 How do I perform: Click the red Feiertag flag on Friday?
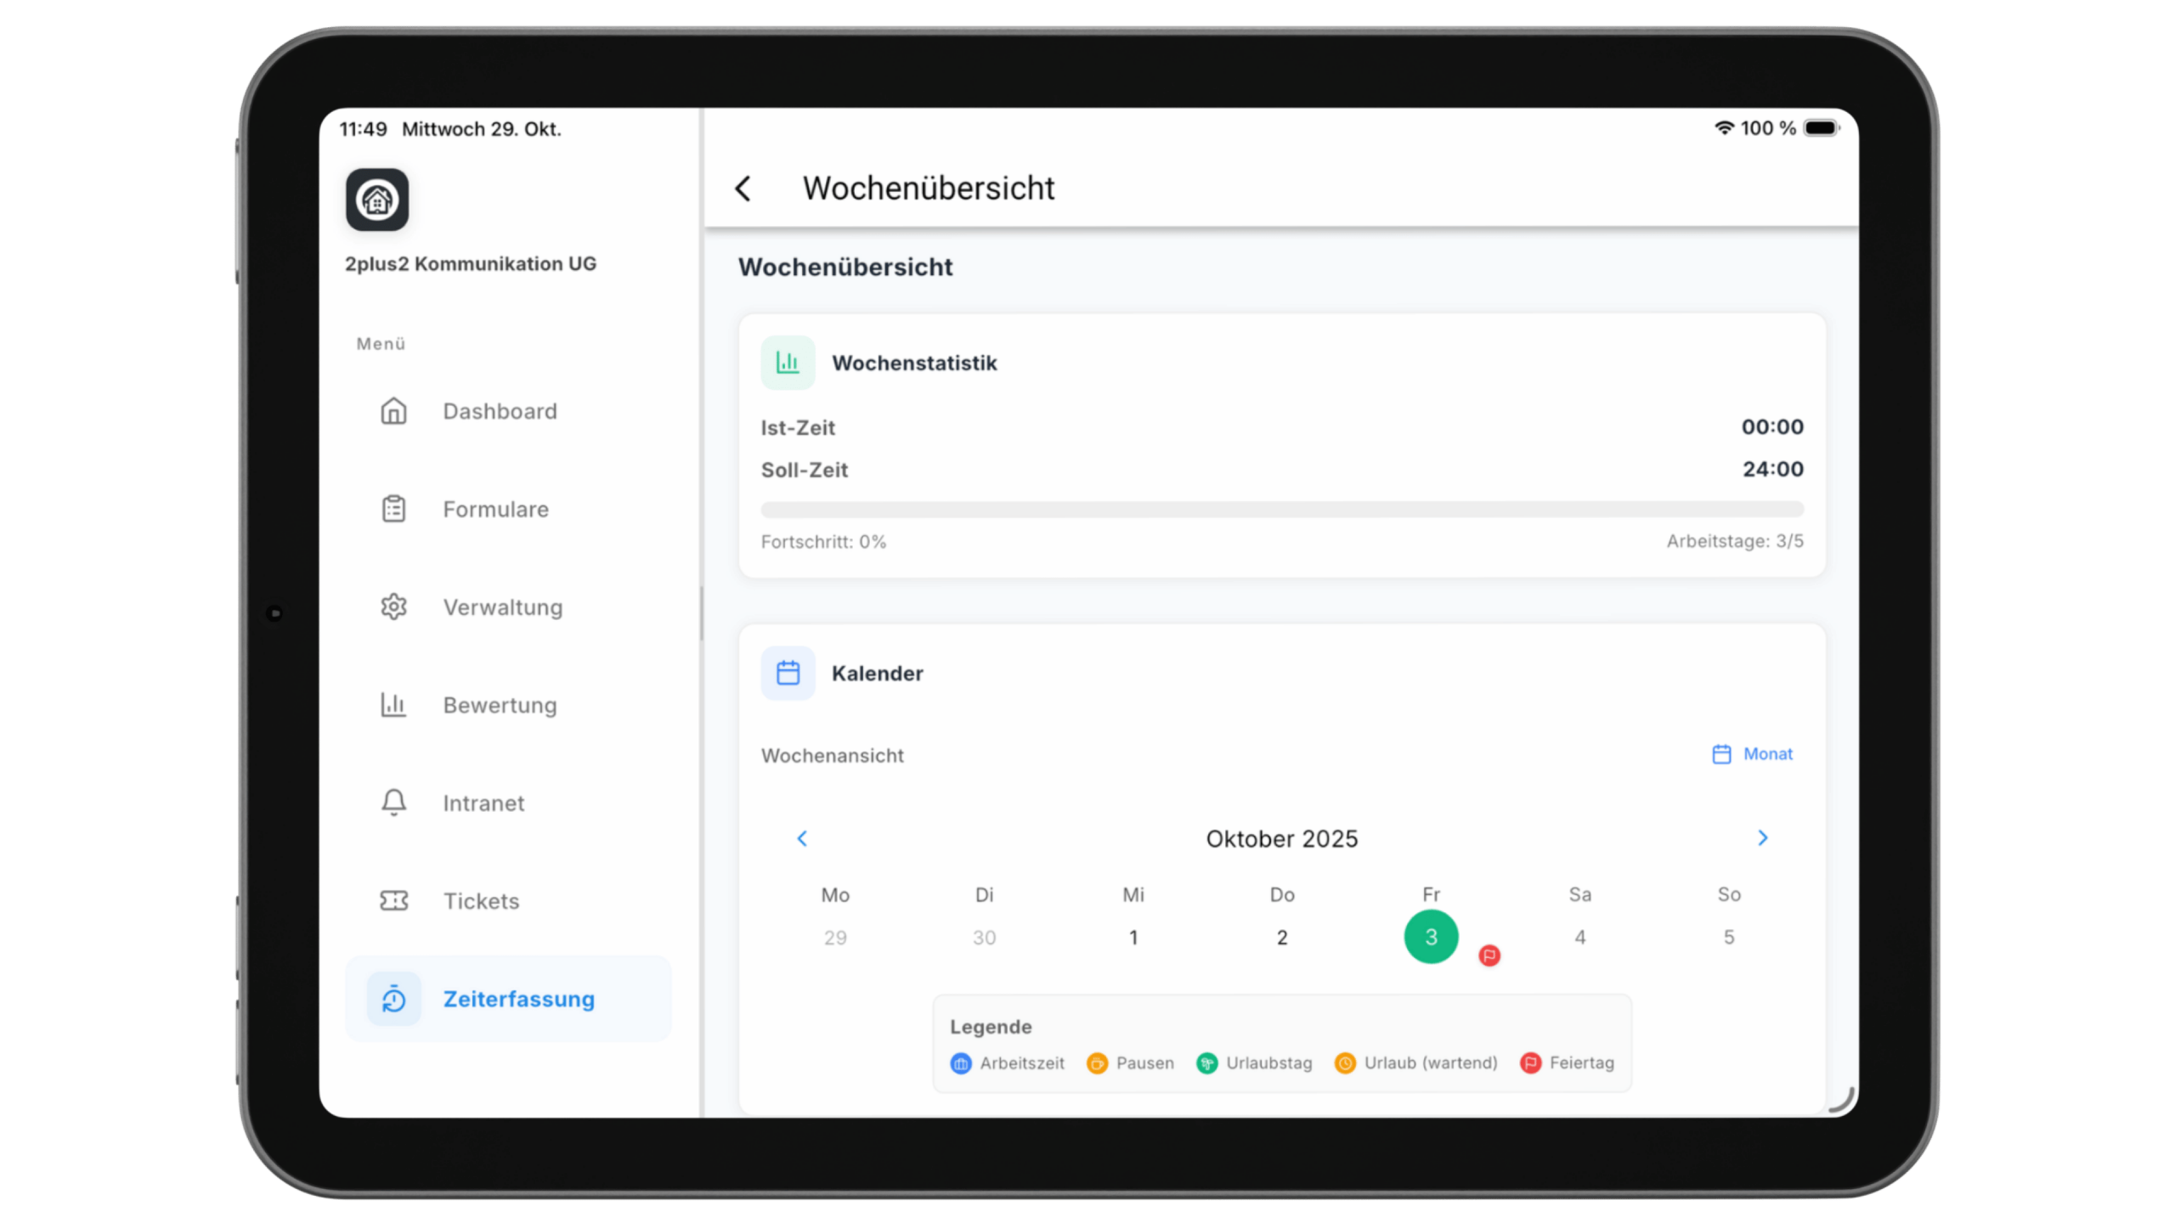(x=1489, y=955)
